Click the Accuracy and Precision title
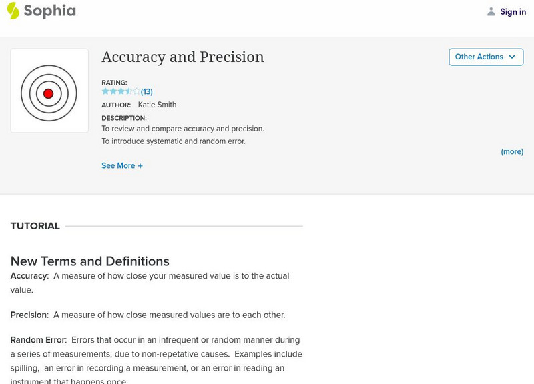Image resolution: width=534 pixels, height=384 pixels. coord(183,57)
